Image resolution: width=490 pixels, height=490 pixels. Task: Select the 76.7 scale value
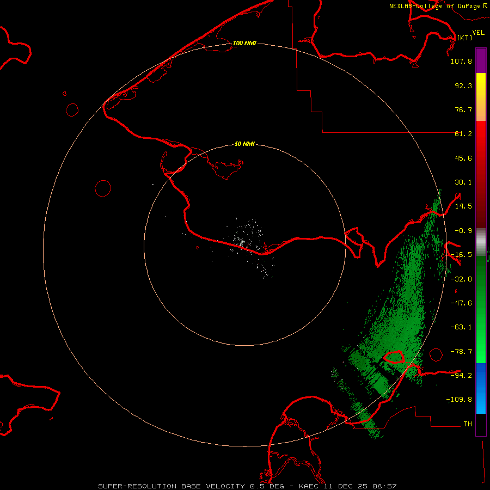point(463,109)
